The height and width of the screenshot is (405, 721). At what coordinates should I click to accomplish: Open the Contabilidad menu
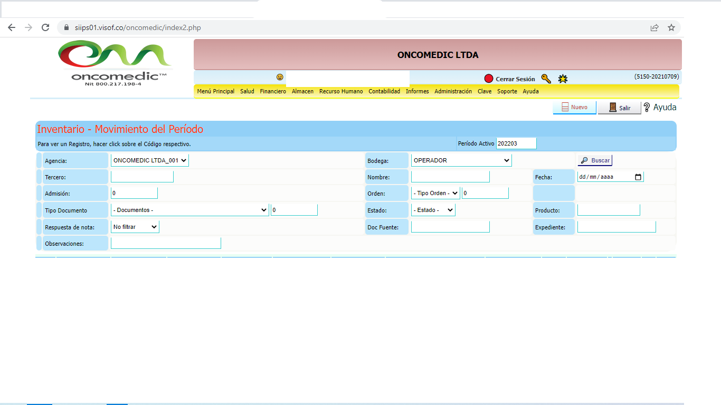click(x=384, y=91)
